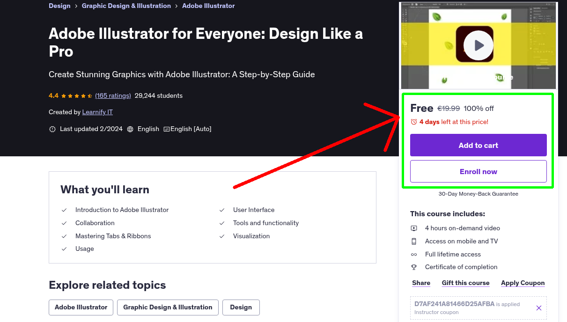Play the course preview video

pyautogui.click(x=478, y=45)
